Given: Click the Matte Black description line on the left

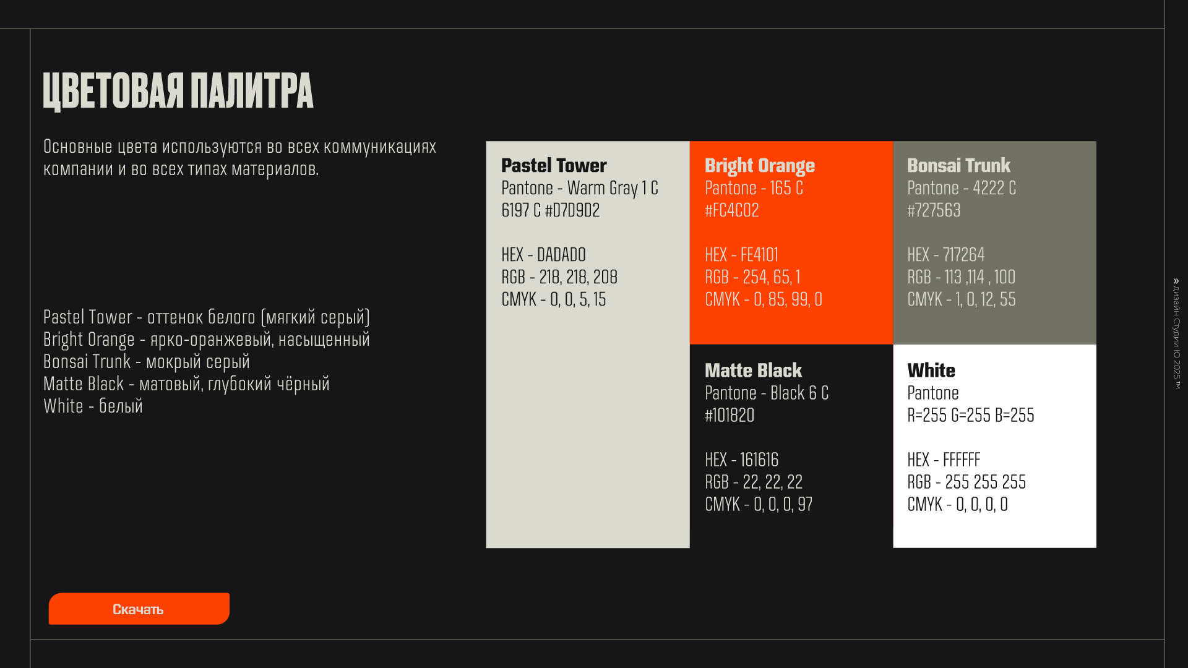Looking at the screenshot, I should click(x=186, y=384).
